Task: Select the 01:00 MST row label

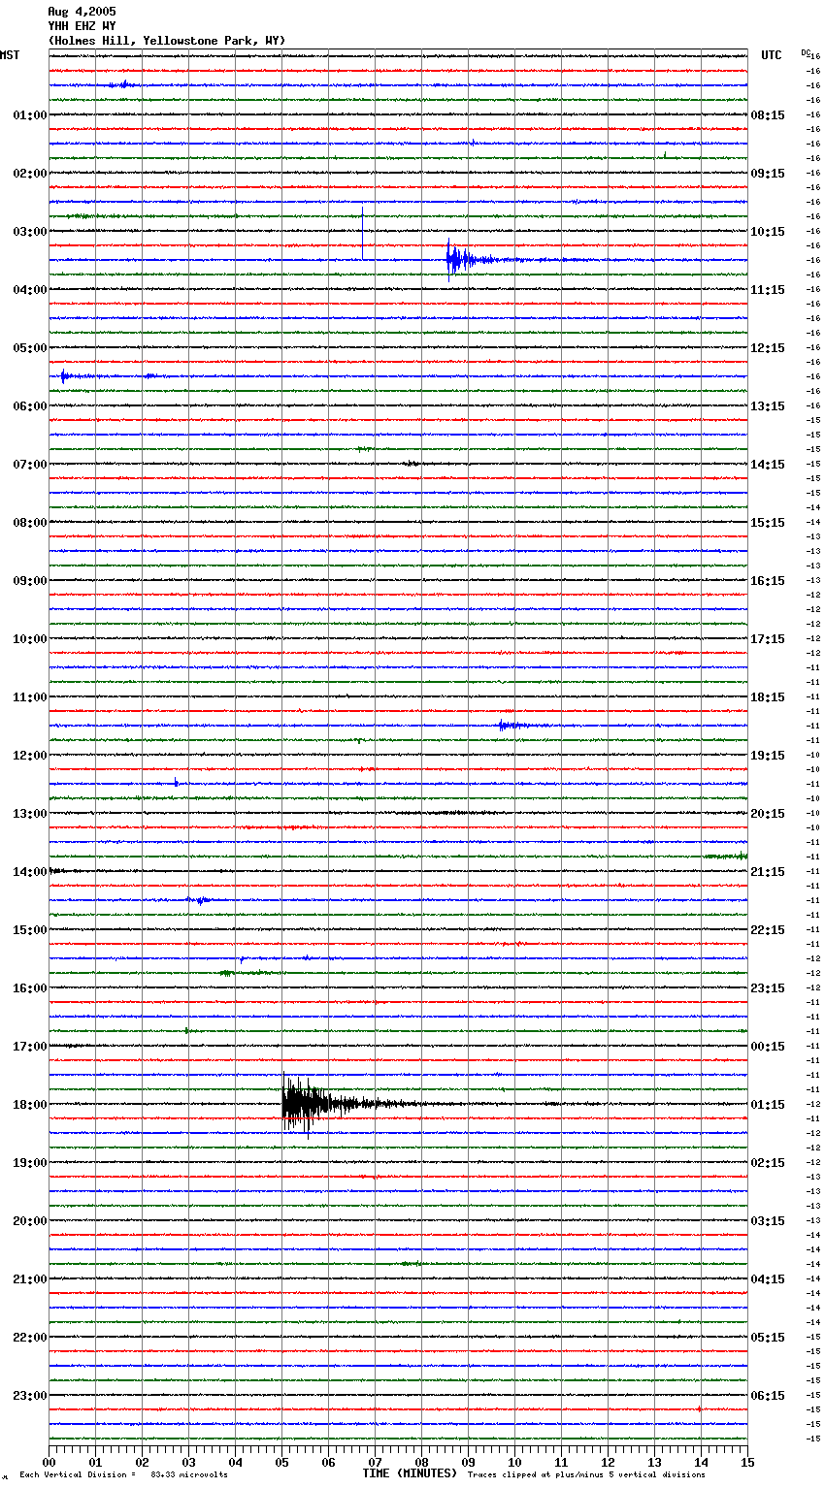Action: (x=30, y=115)
